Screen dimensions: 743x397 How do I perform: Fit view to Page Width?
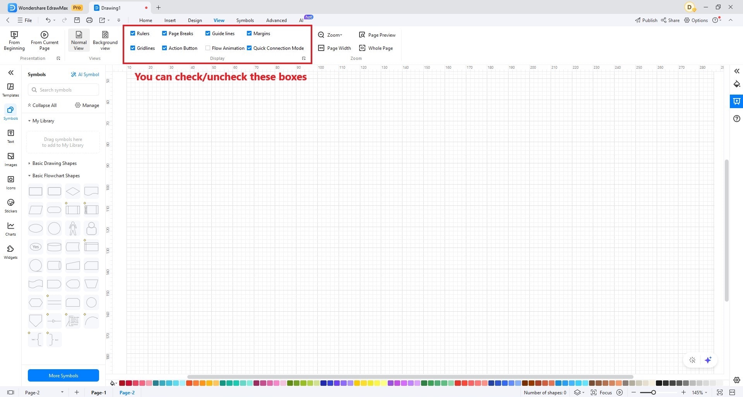(335, 48)
